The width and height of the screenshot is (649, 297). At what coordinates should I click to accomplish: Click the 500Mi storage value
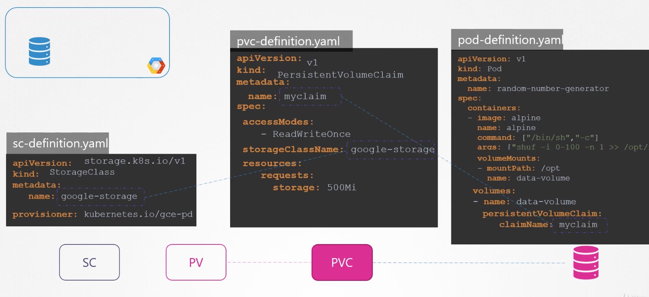click(x=341, y=187)
